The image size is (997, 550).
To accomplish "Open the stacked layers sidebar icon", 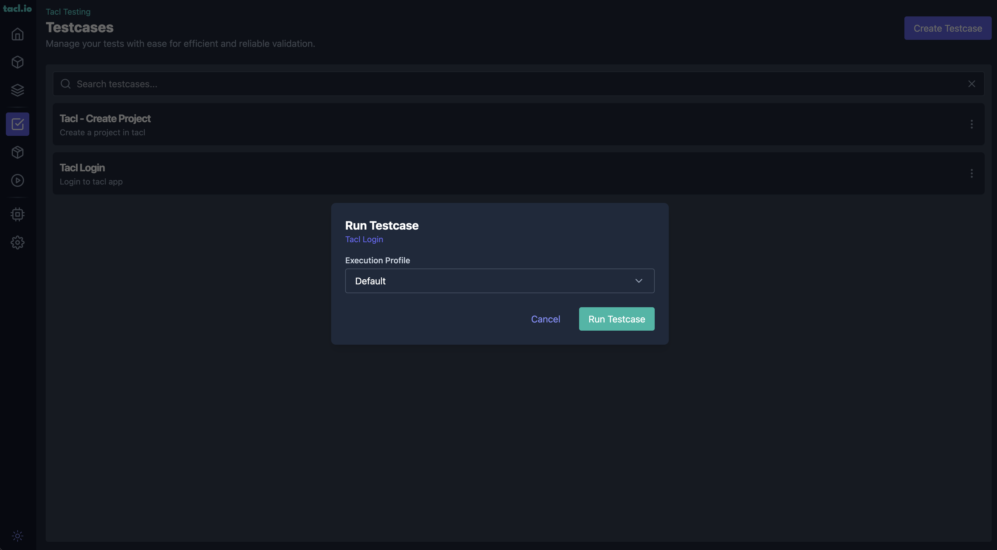I will [17, 90].
